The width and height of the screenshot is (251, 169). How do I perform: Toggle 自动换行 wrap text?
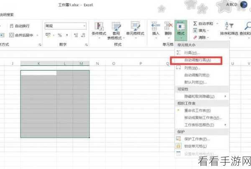(x=20, y=26)
